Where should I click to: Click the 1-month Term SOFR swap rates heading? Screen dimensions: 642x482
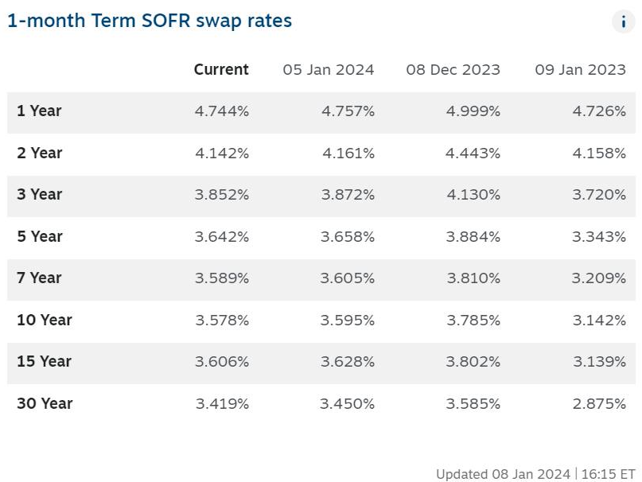tap(150, 21)
